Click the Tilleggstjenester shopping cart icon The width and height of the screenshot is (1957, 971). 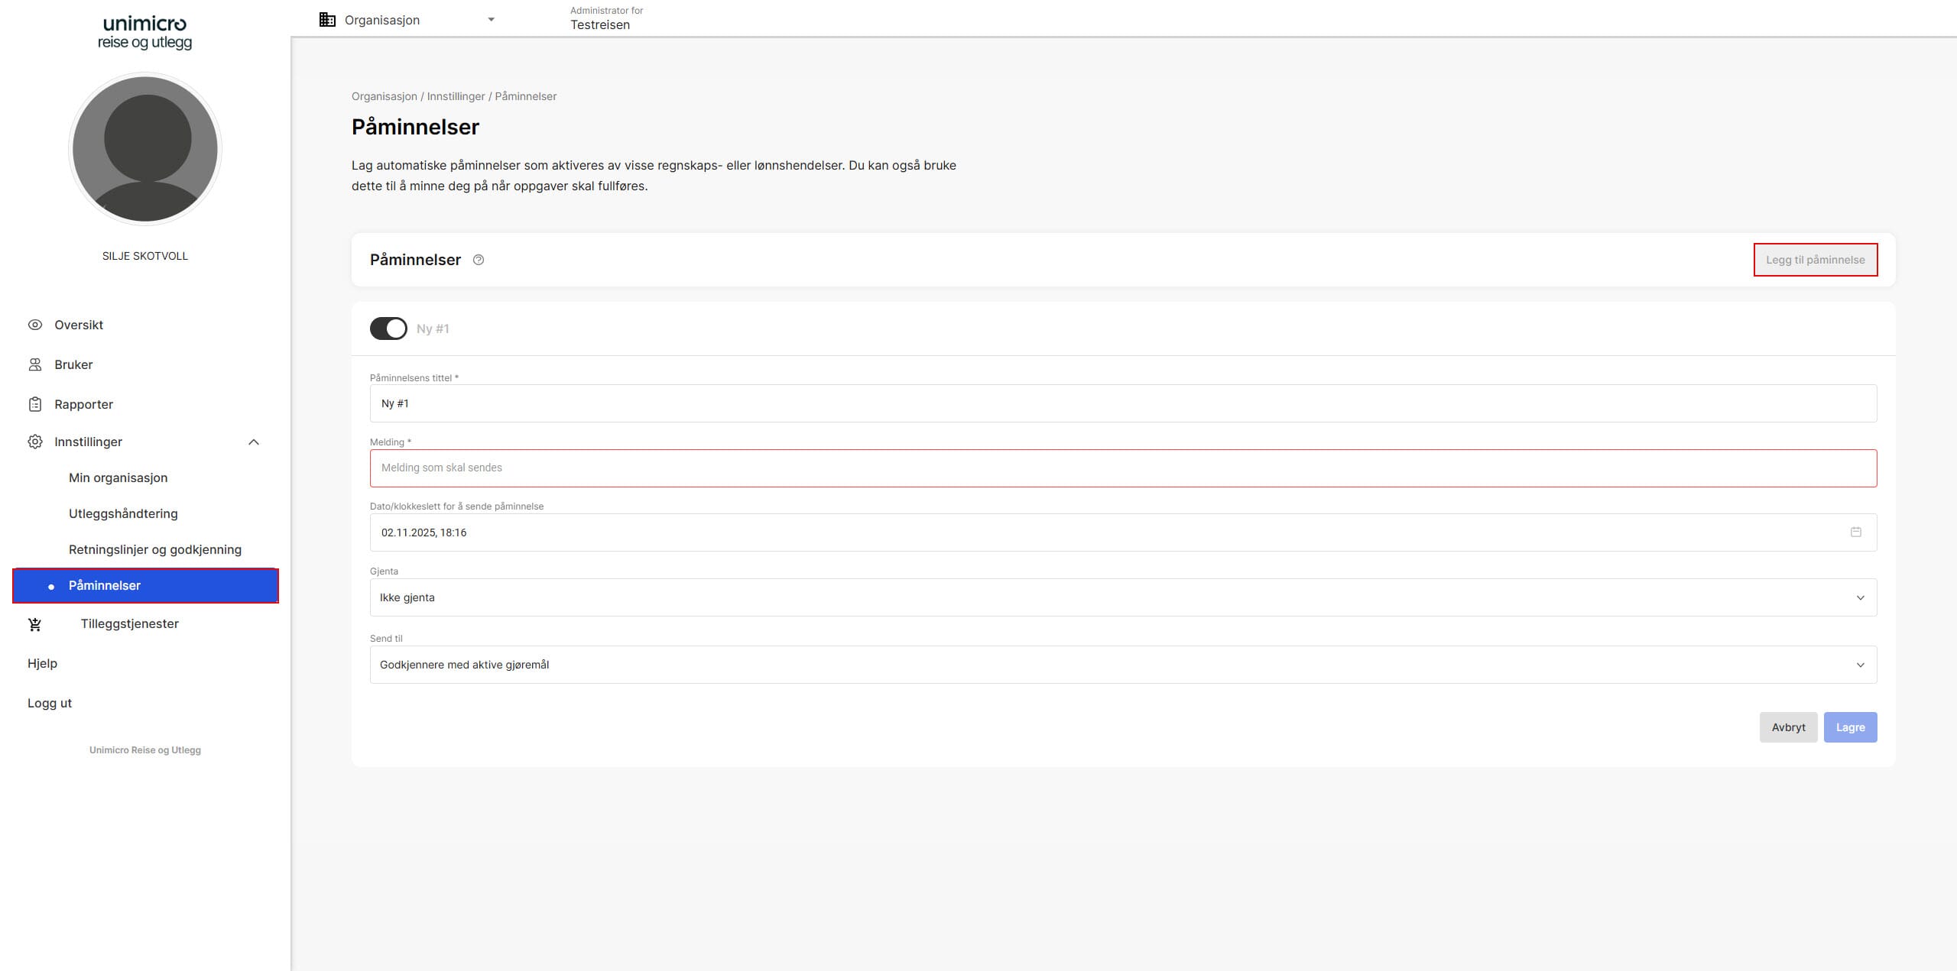click(35, 624)
